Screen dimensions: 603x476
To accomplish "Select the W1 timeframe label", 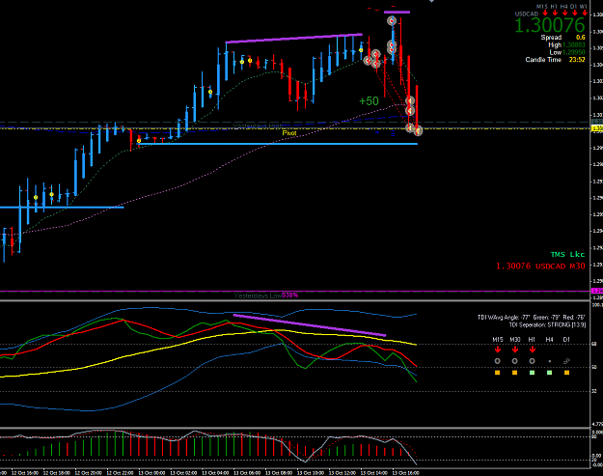I will [583, 6].
